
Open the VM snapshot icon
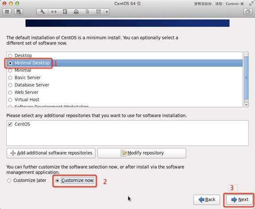[x=19, y=12]
